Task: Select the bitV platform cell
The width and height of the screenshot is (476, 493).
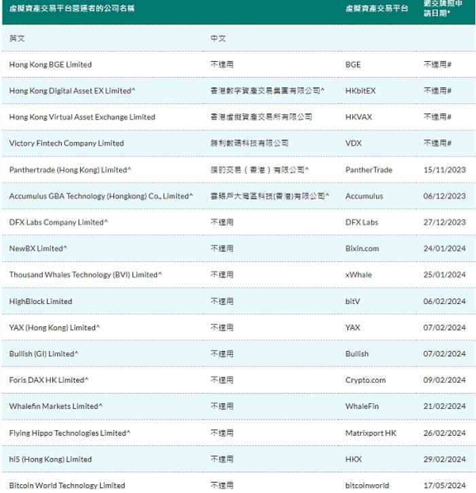Action: click(x=353, y=301)
